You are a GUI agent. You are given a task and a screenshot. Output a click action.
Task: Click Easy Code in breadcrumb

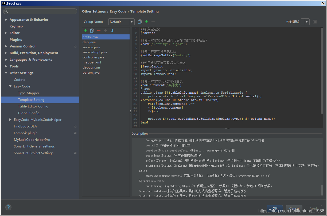coord(118,11)
